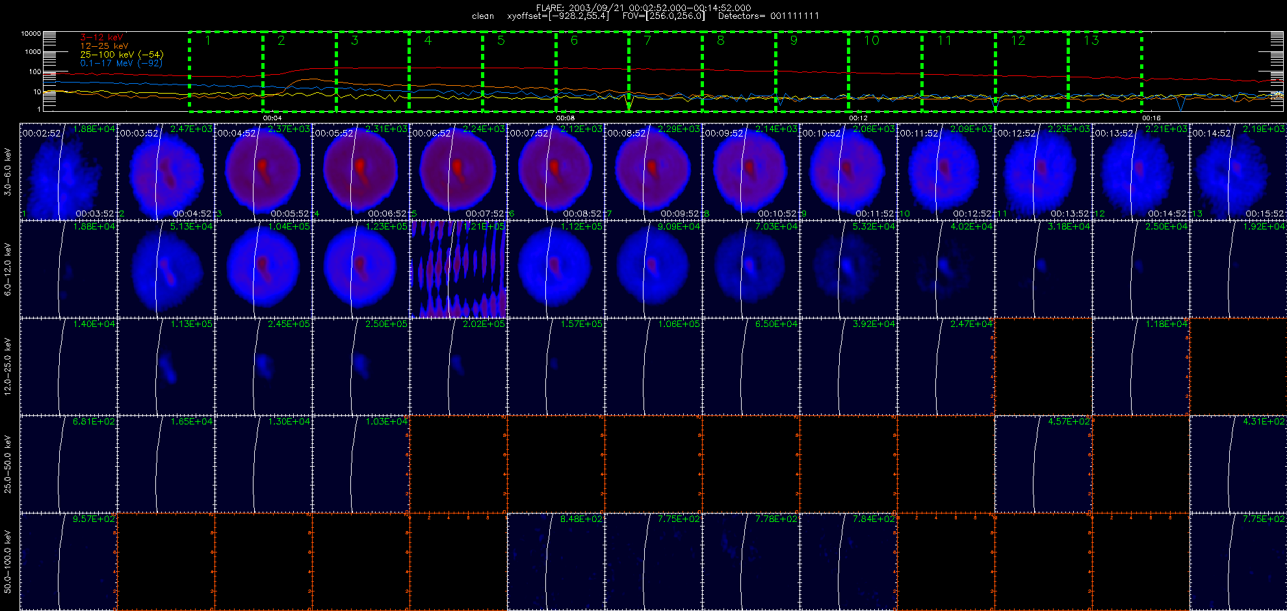Select interval 2 label in the lightcurve

click(x=281, y=40)
